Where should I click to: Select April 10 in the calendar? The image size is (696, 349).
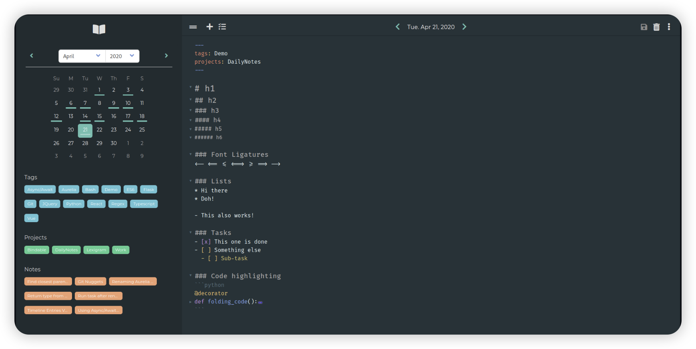click(128, 103)
